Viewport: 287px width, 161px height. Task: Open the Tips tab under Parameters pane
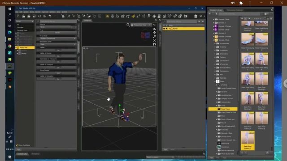(x=18, y=149)
